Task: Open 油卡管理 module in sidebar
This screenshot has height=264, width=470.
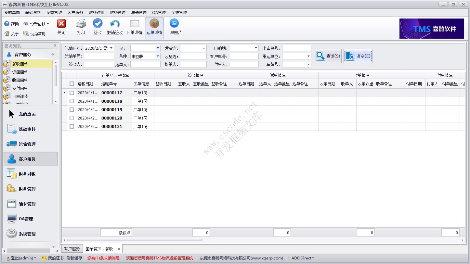Action: click(x=31, y=204)
